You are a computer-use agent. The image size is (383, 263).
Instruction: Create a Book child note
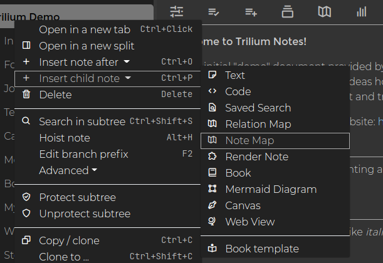pos(275,173)
